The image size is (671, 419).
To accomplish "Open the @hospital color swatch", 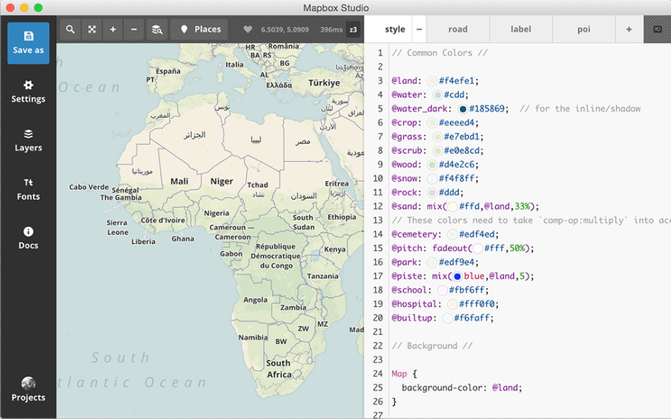I will click(453, 304).
